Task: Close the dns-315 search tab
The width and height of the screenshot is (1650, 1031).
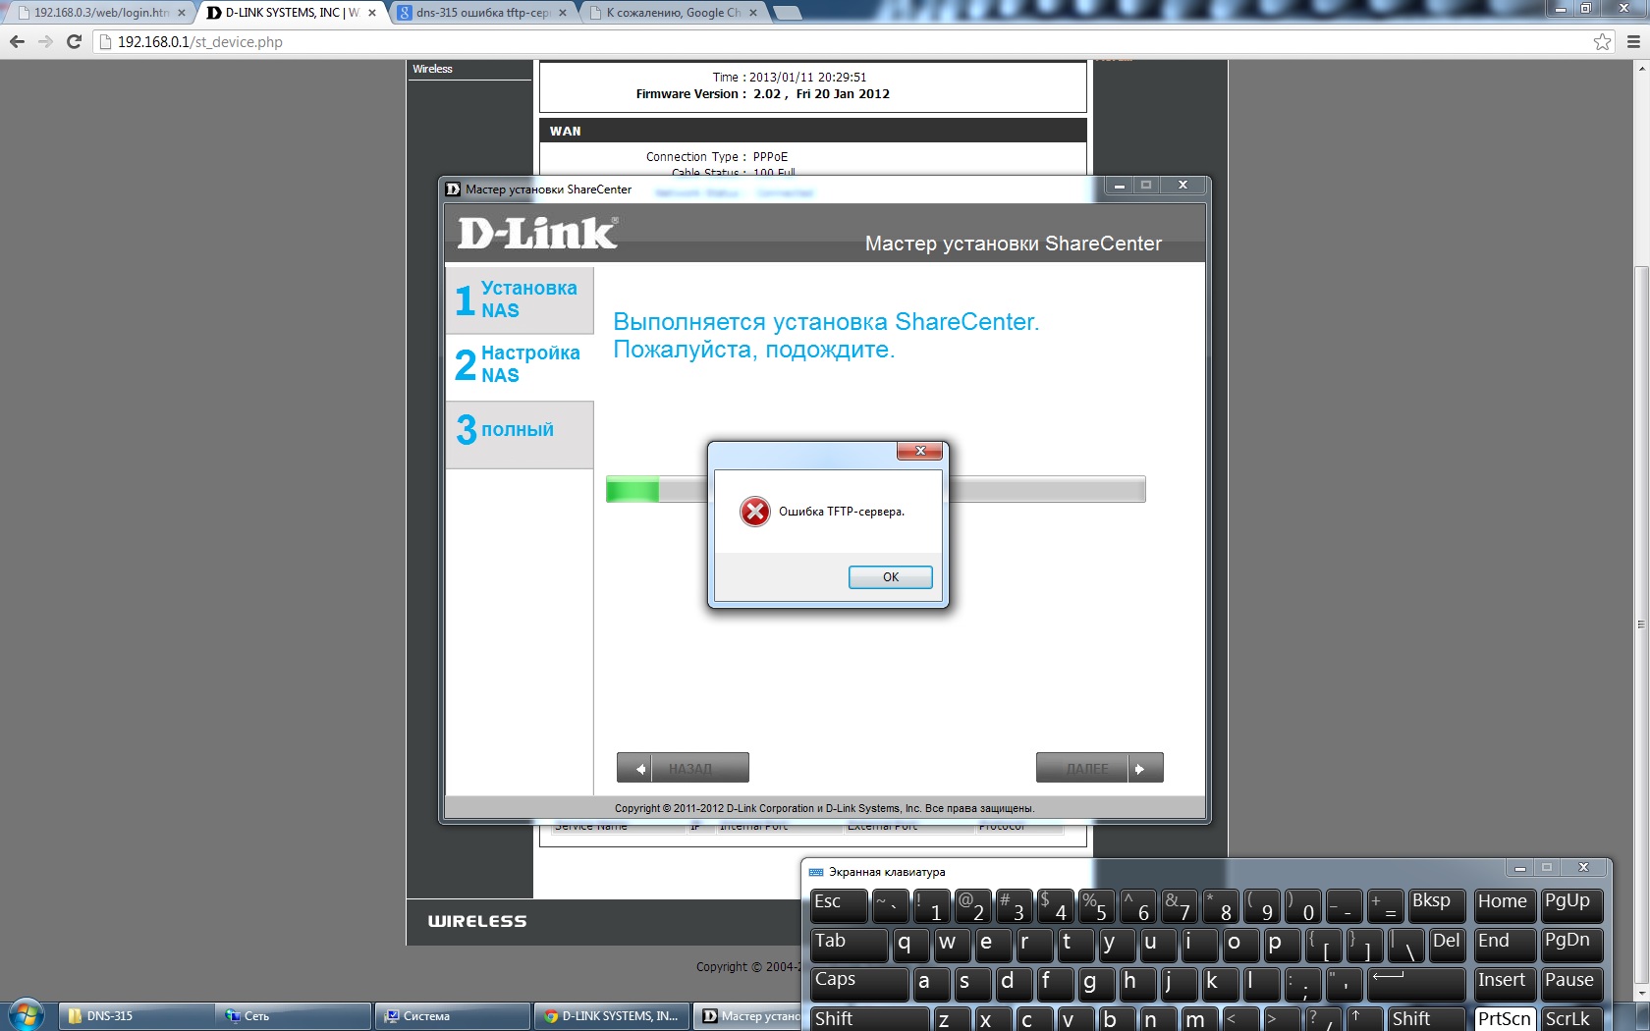Action: click(563, 13)
